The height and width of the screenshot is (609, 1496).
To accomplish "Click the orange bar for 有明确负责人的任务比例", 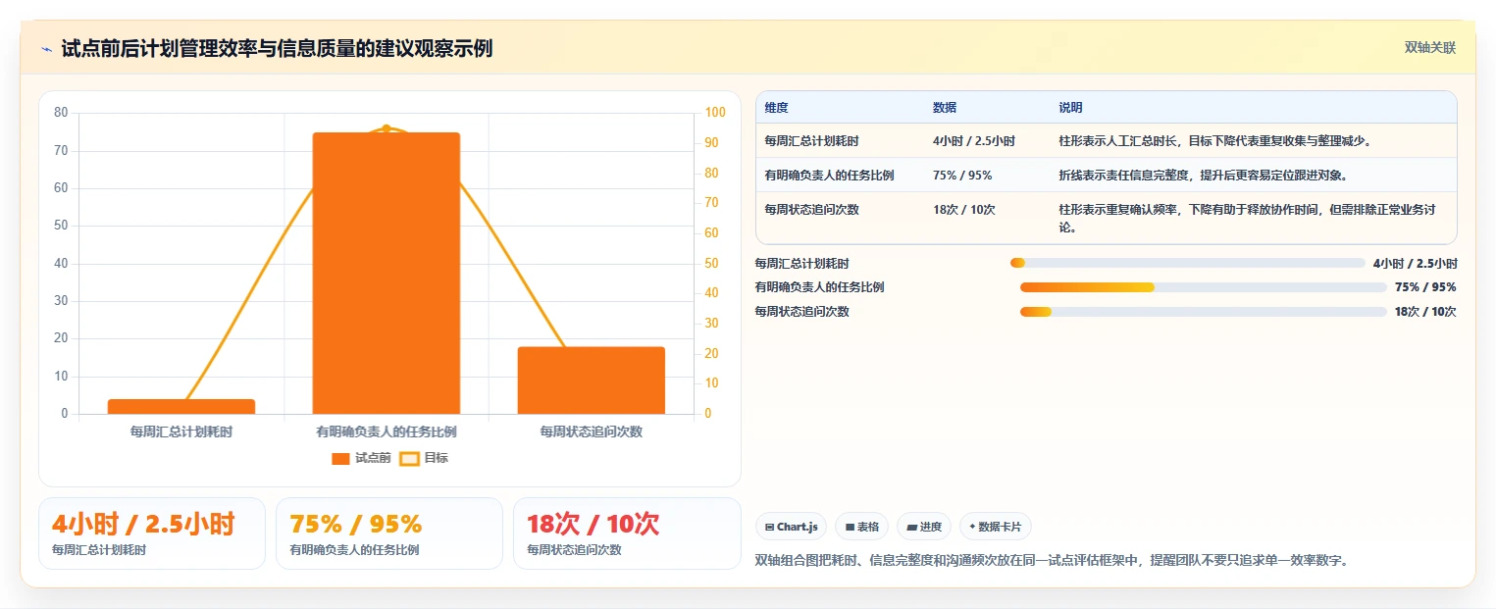I will [x=387, y=273].
